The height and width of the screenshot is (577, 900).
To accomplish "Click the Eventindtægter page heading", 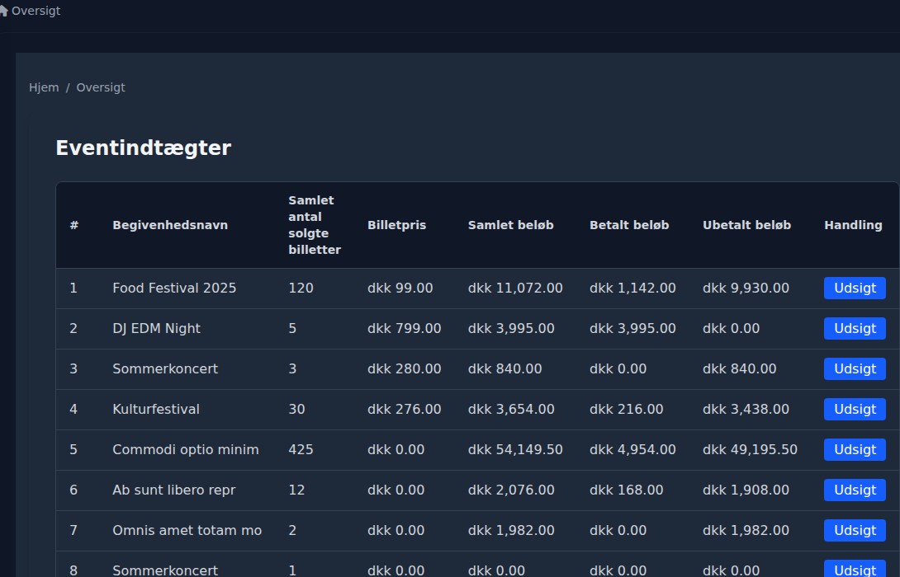I will coord(143,148).
